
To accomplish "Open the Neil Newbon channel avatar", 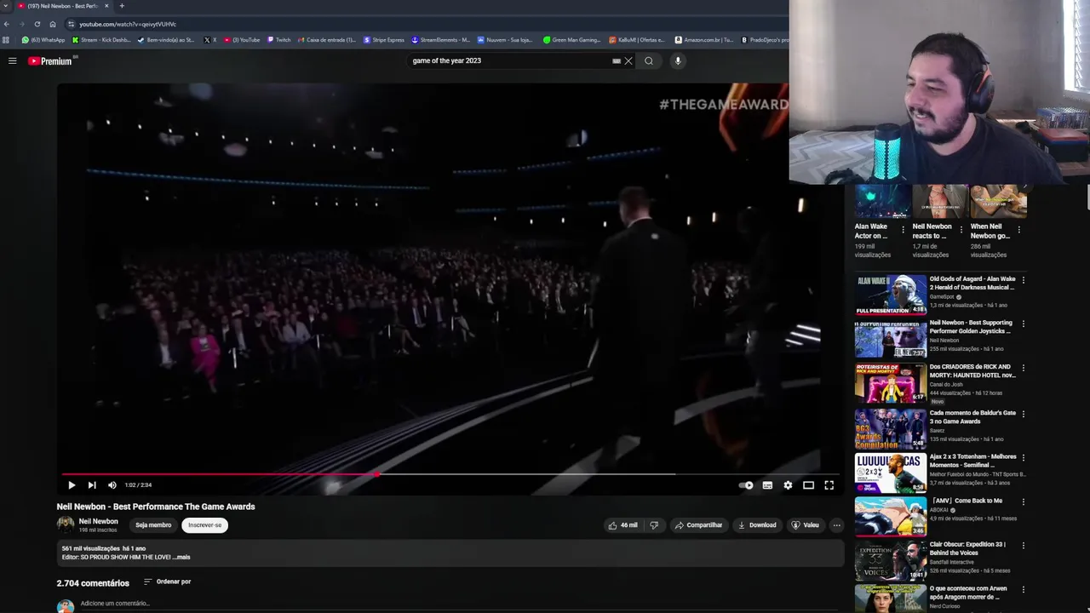I will pos(66,524).
